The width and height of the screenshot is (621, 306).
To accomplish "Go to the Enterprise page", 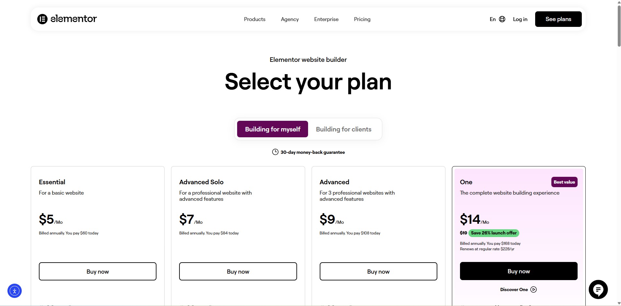I will tap(326, 19).
